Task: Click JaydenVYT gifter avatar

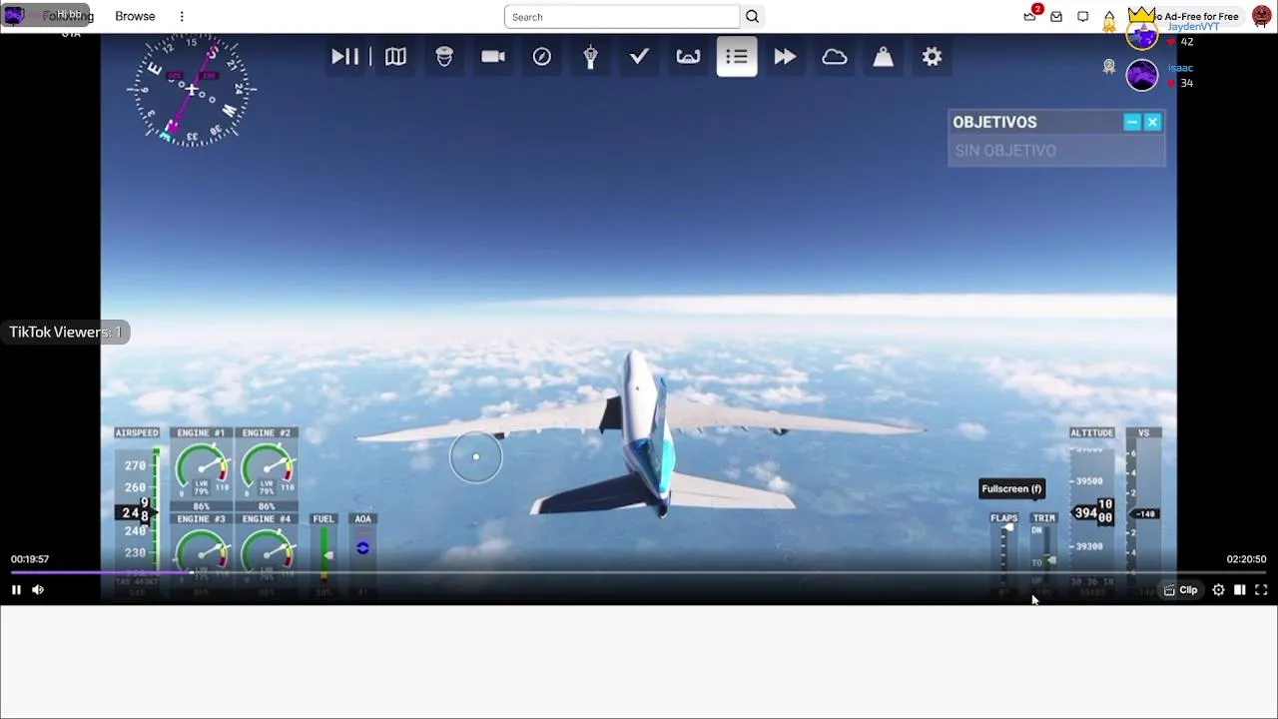Action: 1142,34
